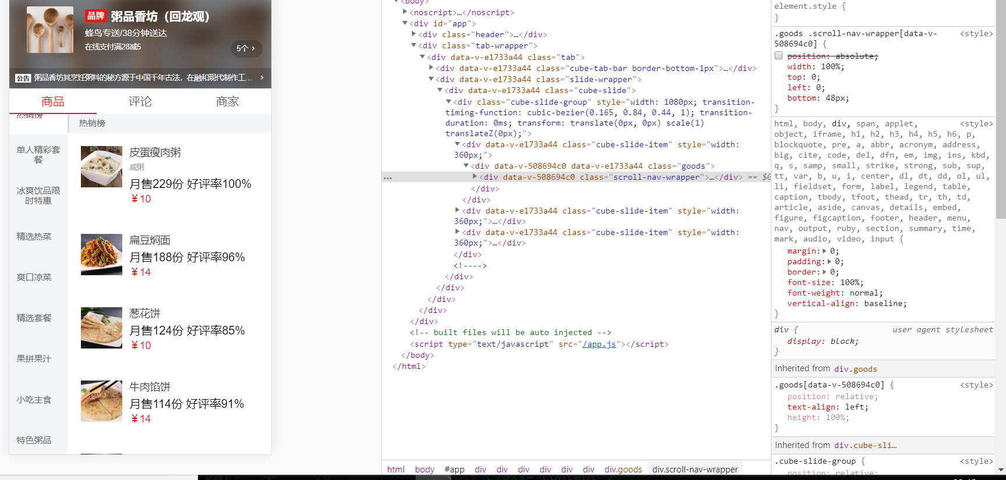Click the 皮蛋瘦肉粥 dish name

[155, 152]
